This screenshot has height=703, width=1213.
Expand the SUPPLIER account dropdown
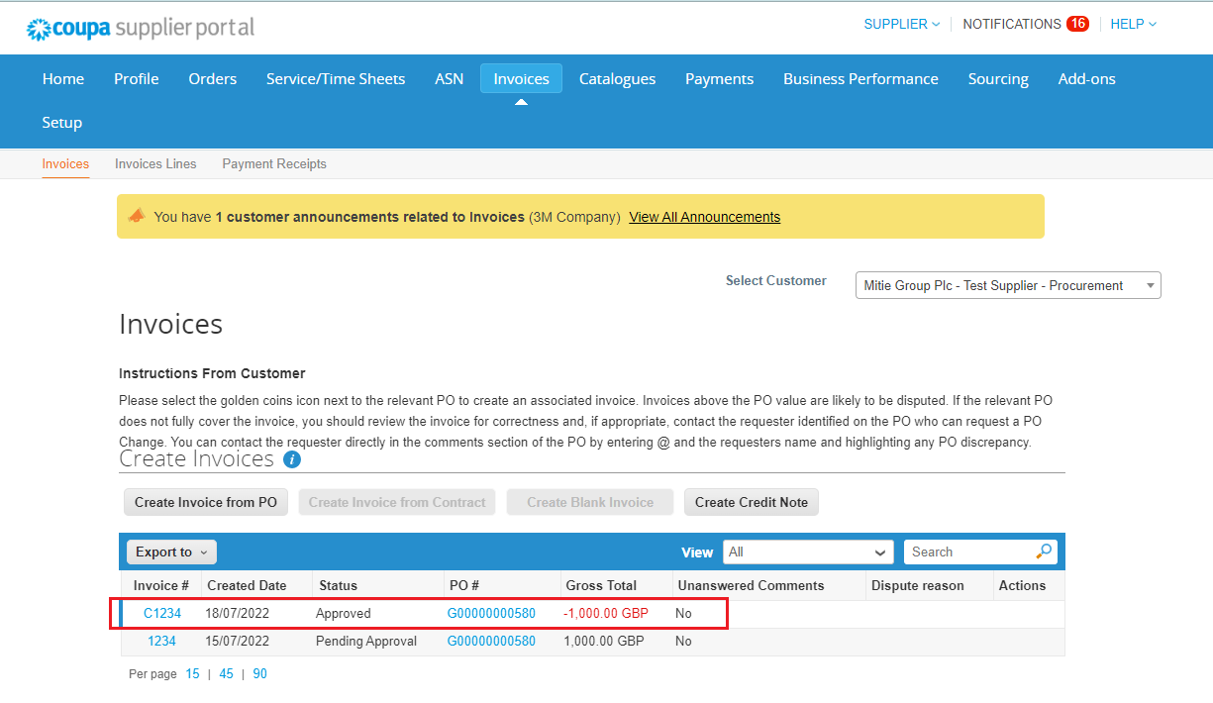(x=901, y=24)
